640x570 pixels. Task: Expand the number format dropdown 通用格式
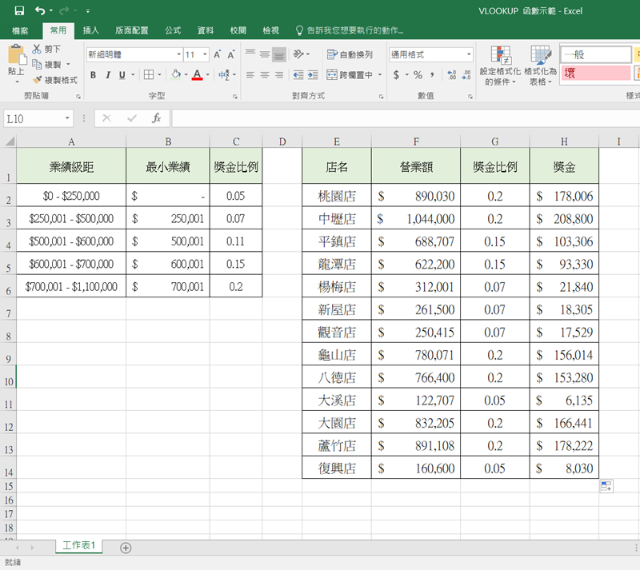click(x=469, y=54)
